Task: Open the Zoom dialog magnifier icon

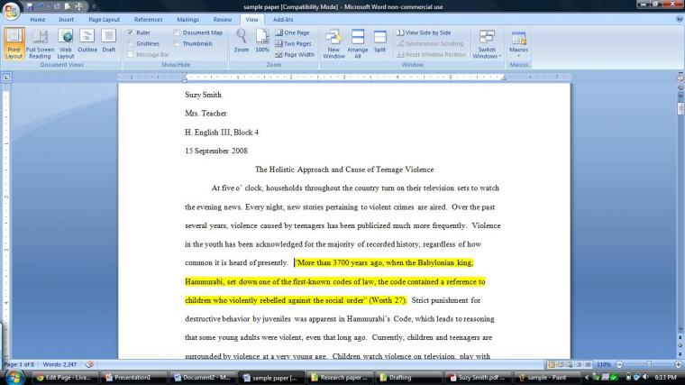Action: (242, 41)
